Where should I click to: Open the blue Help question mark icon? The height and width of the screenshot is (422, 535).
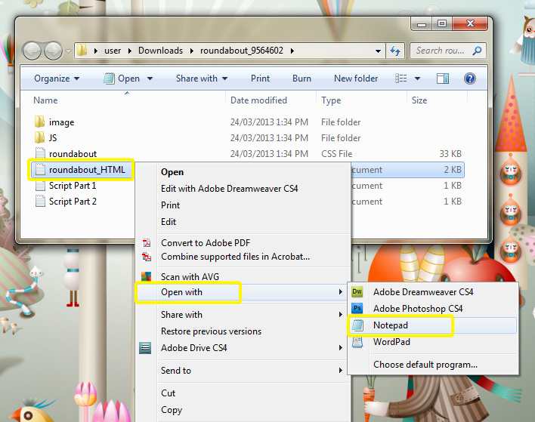click(x=469, y=79)
